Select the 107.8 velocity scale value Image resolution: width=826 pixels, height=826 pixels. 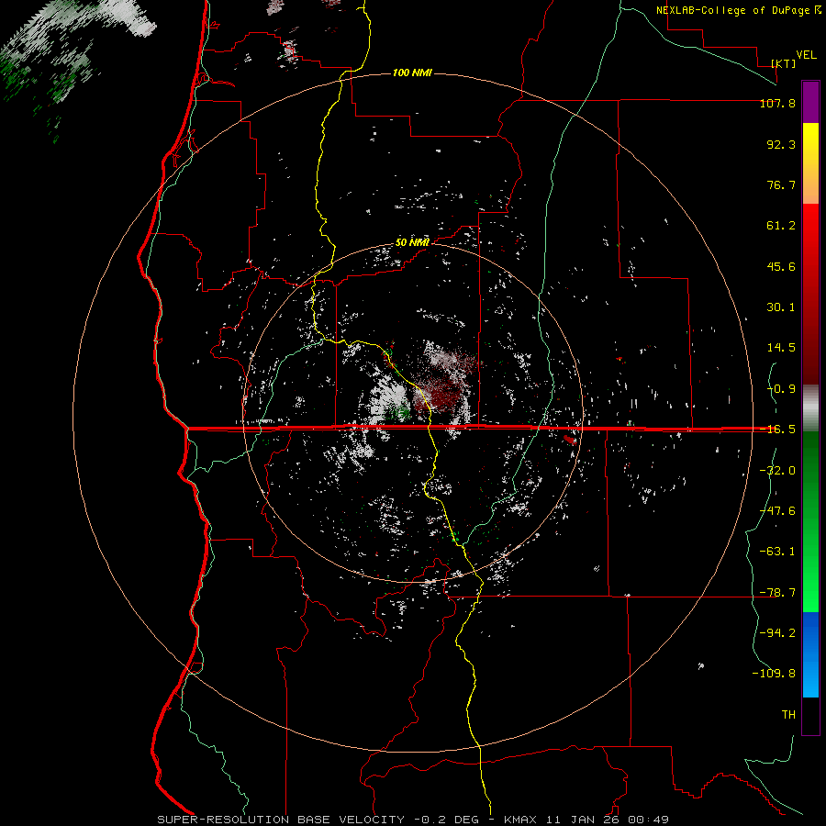pos(777,103)
